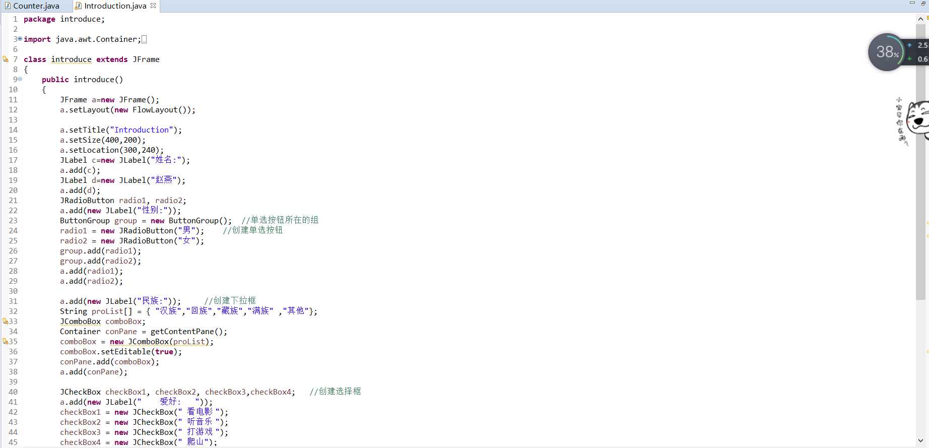Select the Introduction.java tab
The height and width of the screenshot is (448, 929).
coord(115,6)
